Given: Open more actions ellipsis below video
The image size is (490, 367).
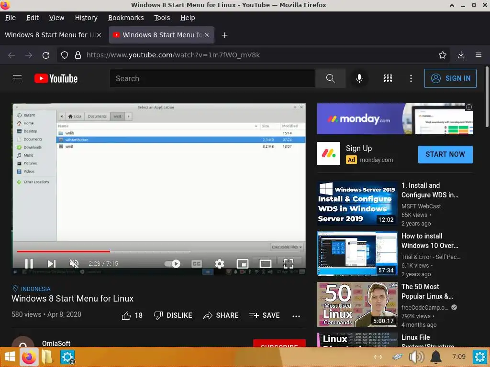Looking at the screenshot, I should [x=296, y=316].
